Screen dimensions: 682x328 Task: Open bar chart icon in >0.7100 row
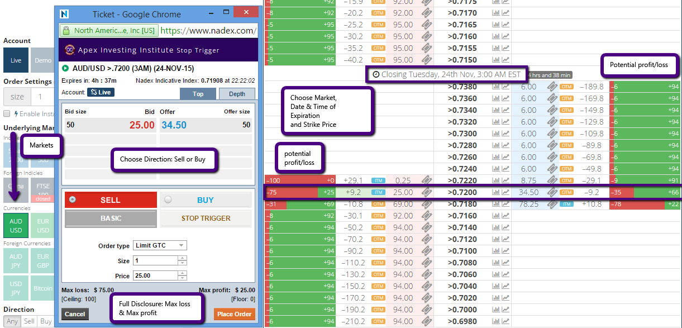(x=495, y=251)
